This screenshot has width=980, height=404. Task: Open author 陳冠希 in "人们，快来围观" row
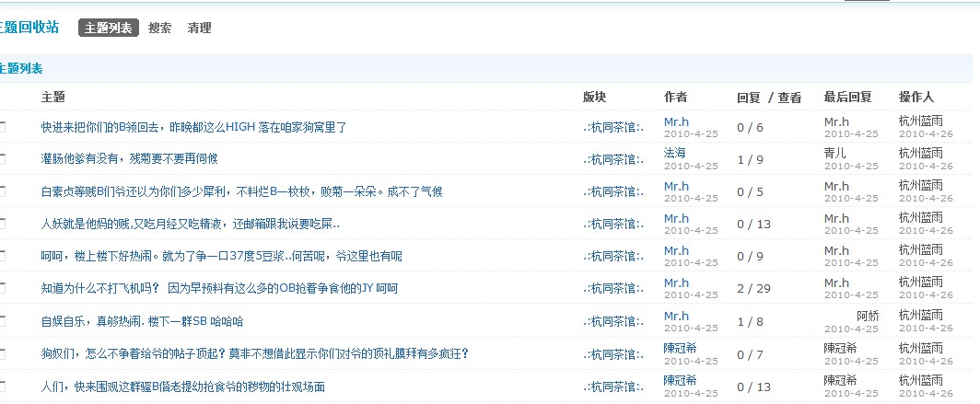(682, 380)
